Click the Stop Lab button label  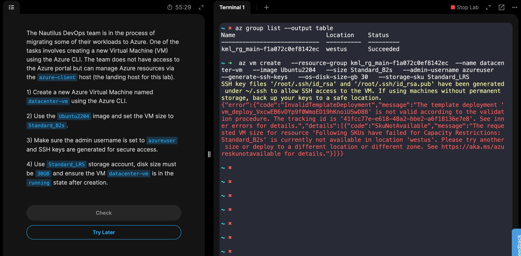[468, 7]
